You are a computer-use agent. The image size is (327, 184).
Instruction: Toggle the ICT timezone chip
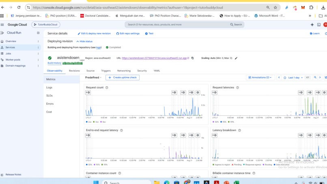308,78
